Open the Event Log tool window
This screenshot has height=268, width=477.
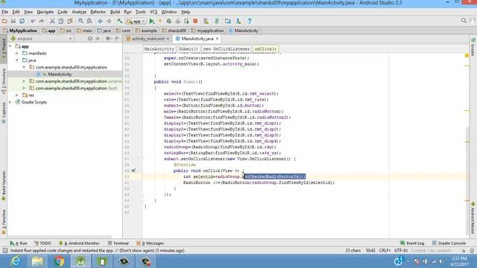point(412,243)
